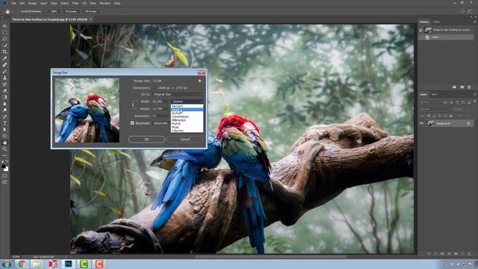Click the Fit Screen button
This screenshot has width=478, height=269.
point(72,11)
